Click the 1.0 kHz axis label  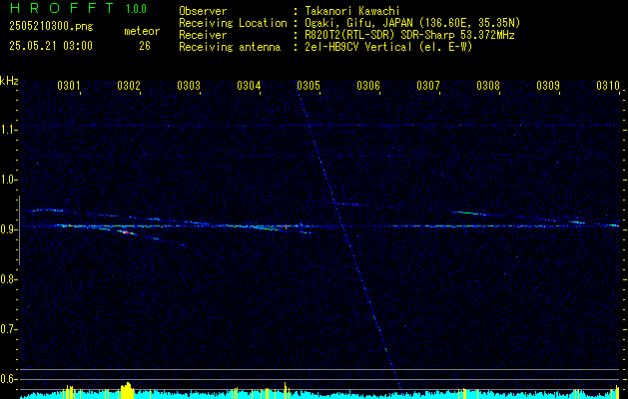(x=7, y=180)
